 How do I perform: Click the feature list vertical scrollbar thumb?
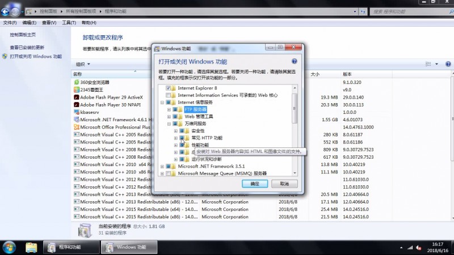295,108
